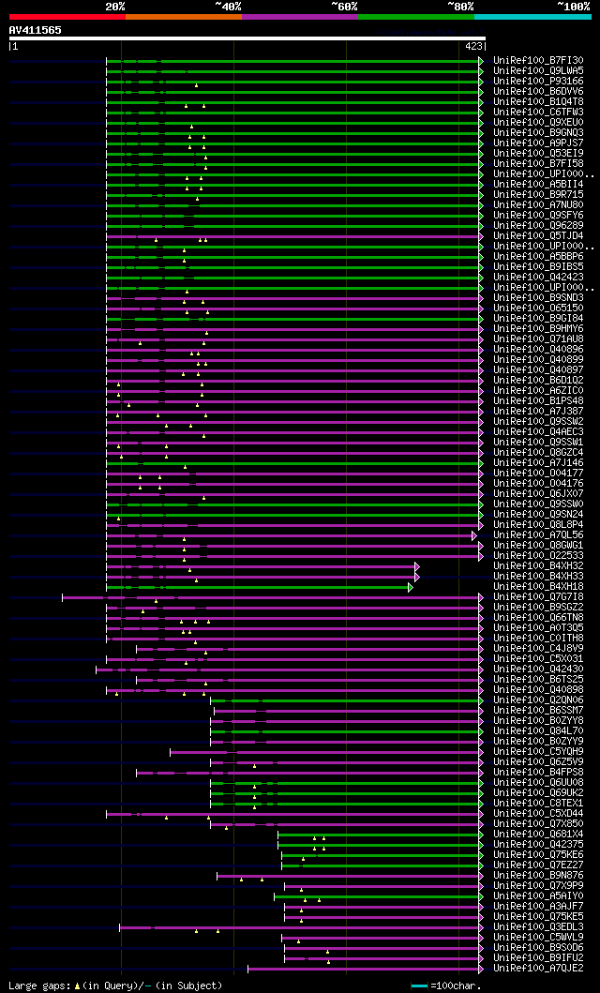
Task: Click the green alignment bar of Q9LWA5
Action: pyautogui.click(x=292, y=71)
